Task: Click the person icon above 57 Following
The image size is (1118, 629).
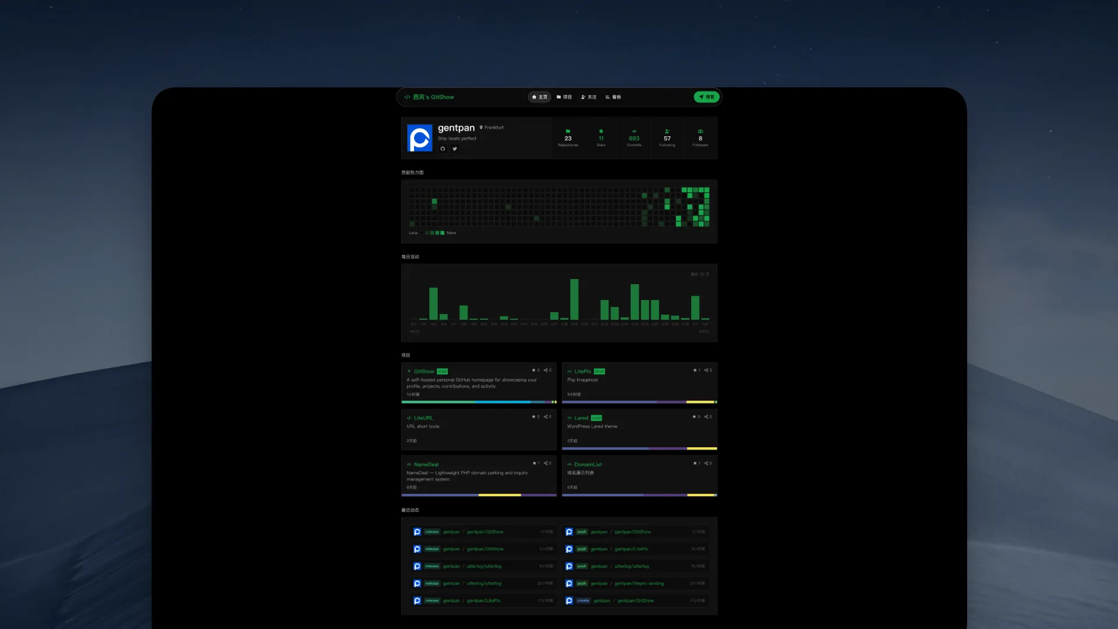Action: (x=667, y=131)
